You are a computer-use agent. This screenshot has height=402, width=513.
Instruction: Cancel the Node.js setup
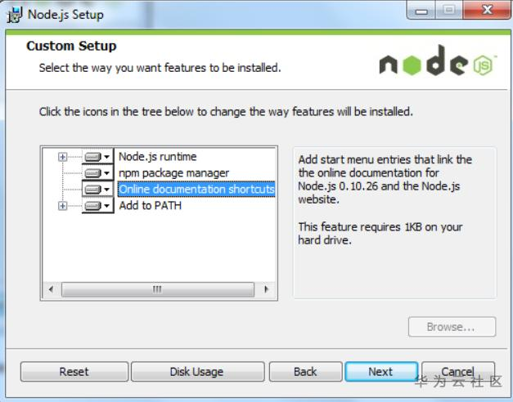point(458,372)
